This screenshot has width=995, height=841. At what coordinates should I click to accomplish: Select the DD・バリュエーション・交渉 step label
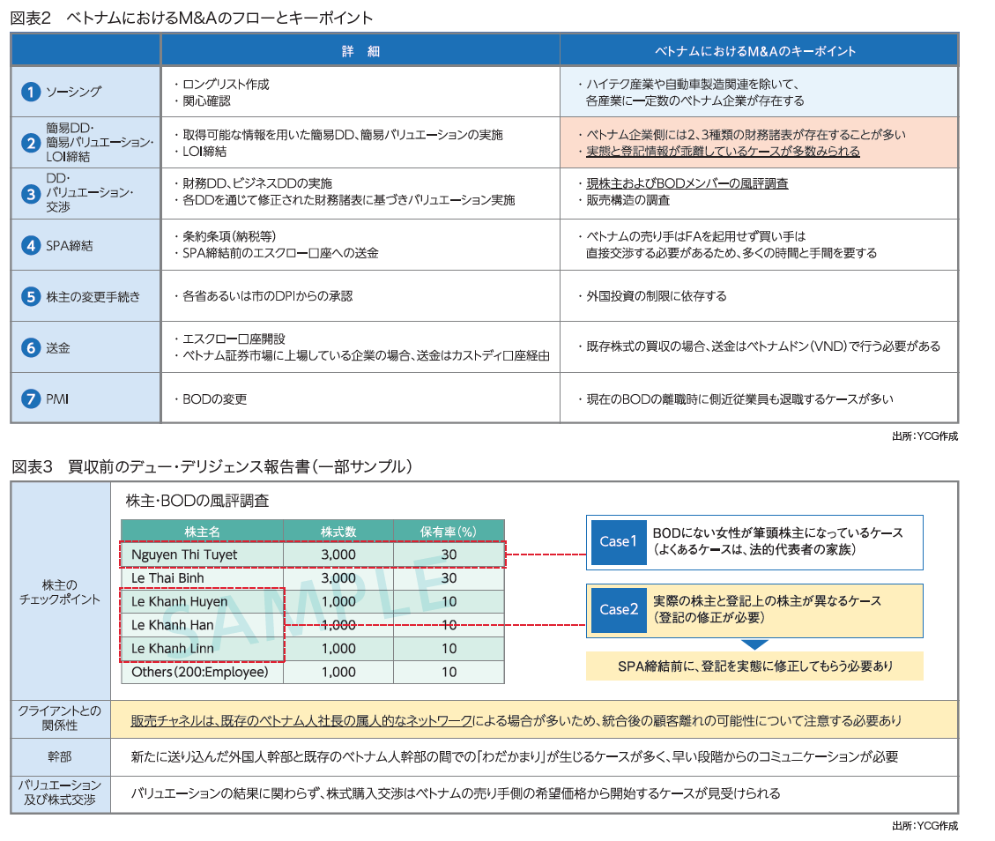[x=90, y=192]
